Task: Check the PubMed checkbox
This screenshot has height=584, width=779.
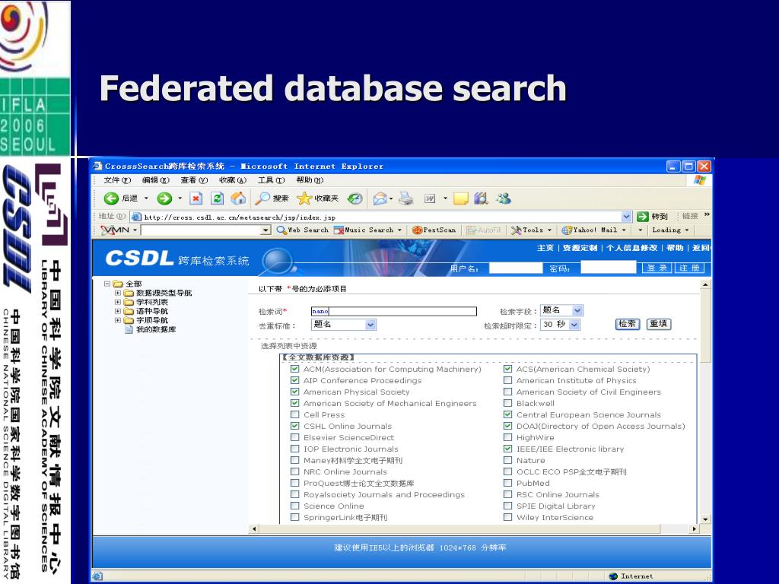Action: point(507,483)
